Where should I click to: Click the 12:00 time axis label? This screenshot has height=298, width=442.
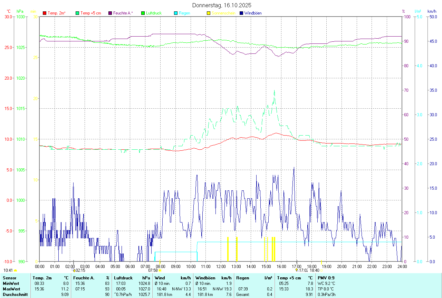[x=221, y=267]
